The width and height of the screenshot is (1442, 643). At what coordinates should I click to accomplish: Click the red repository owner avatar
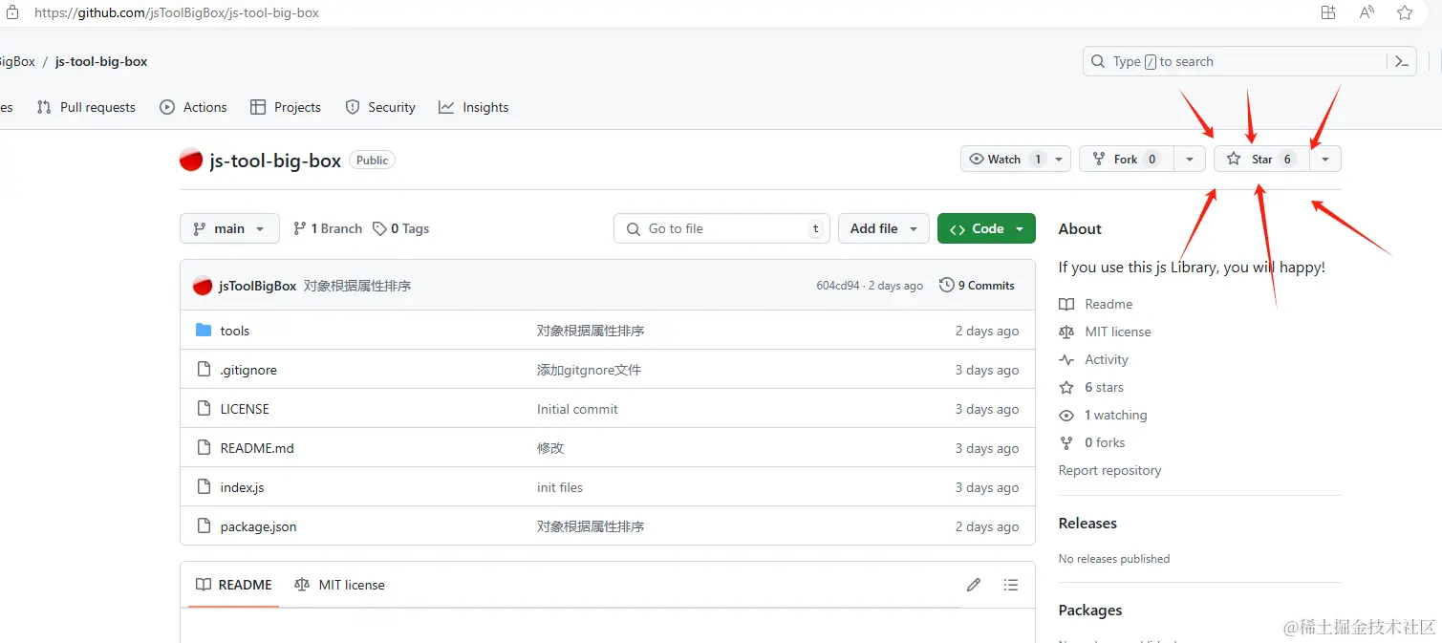pyautogui.click(x=191, y=160)
